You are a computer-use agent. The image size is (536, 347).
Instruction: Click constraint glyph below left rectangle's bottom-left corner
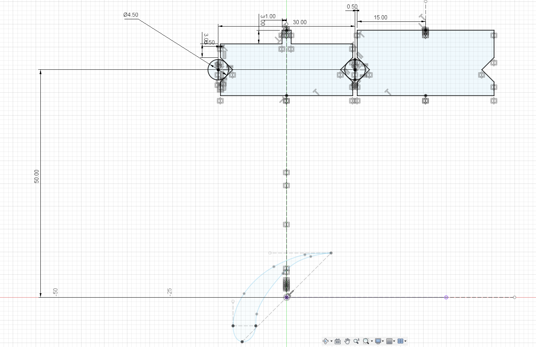click(x=220, y=101)
